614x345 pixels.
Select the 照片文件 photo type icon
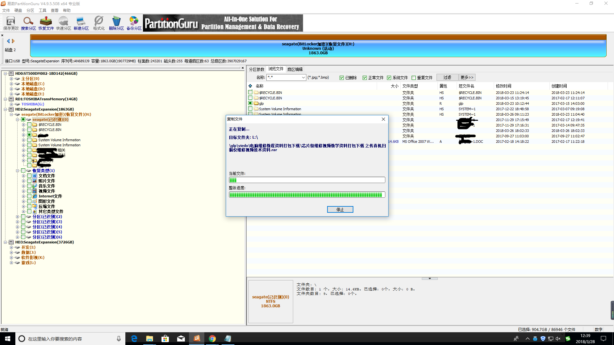coord(35,181)
